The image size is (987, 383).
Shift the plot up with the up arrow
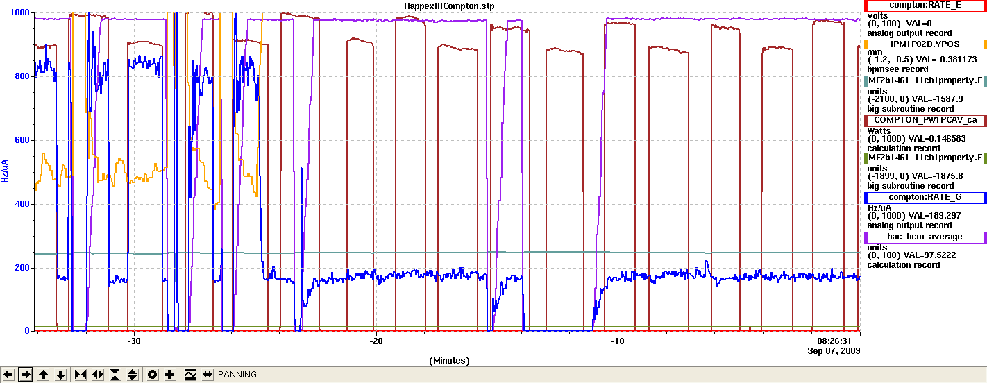pos(44,375)
